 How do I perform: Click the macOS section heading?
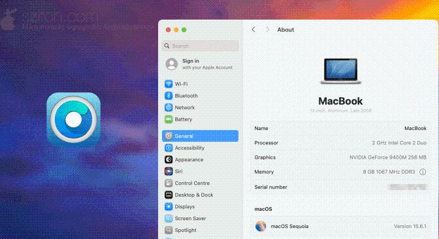(263, 209)
